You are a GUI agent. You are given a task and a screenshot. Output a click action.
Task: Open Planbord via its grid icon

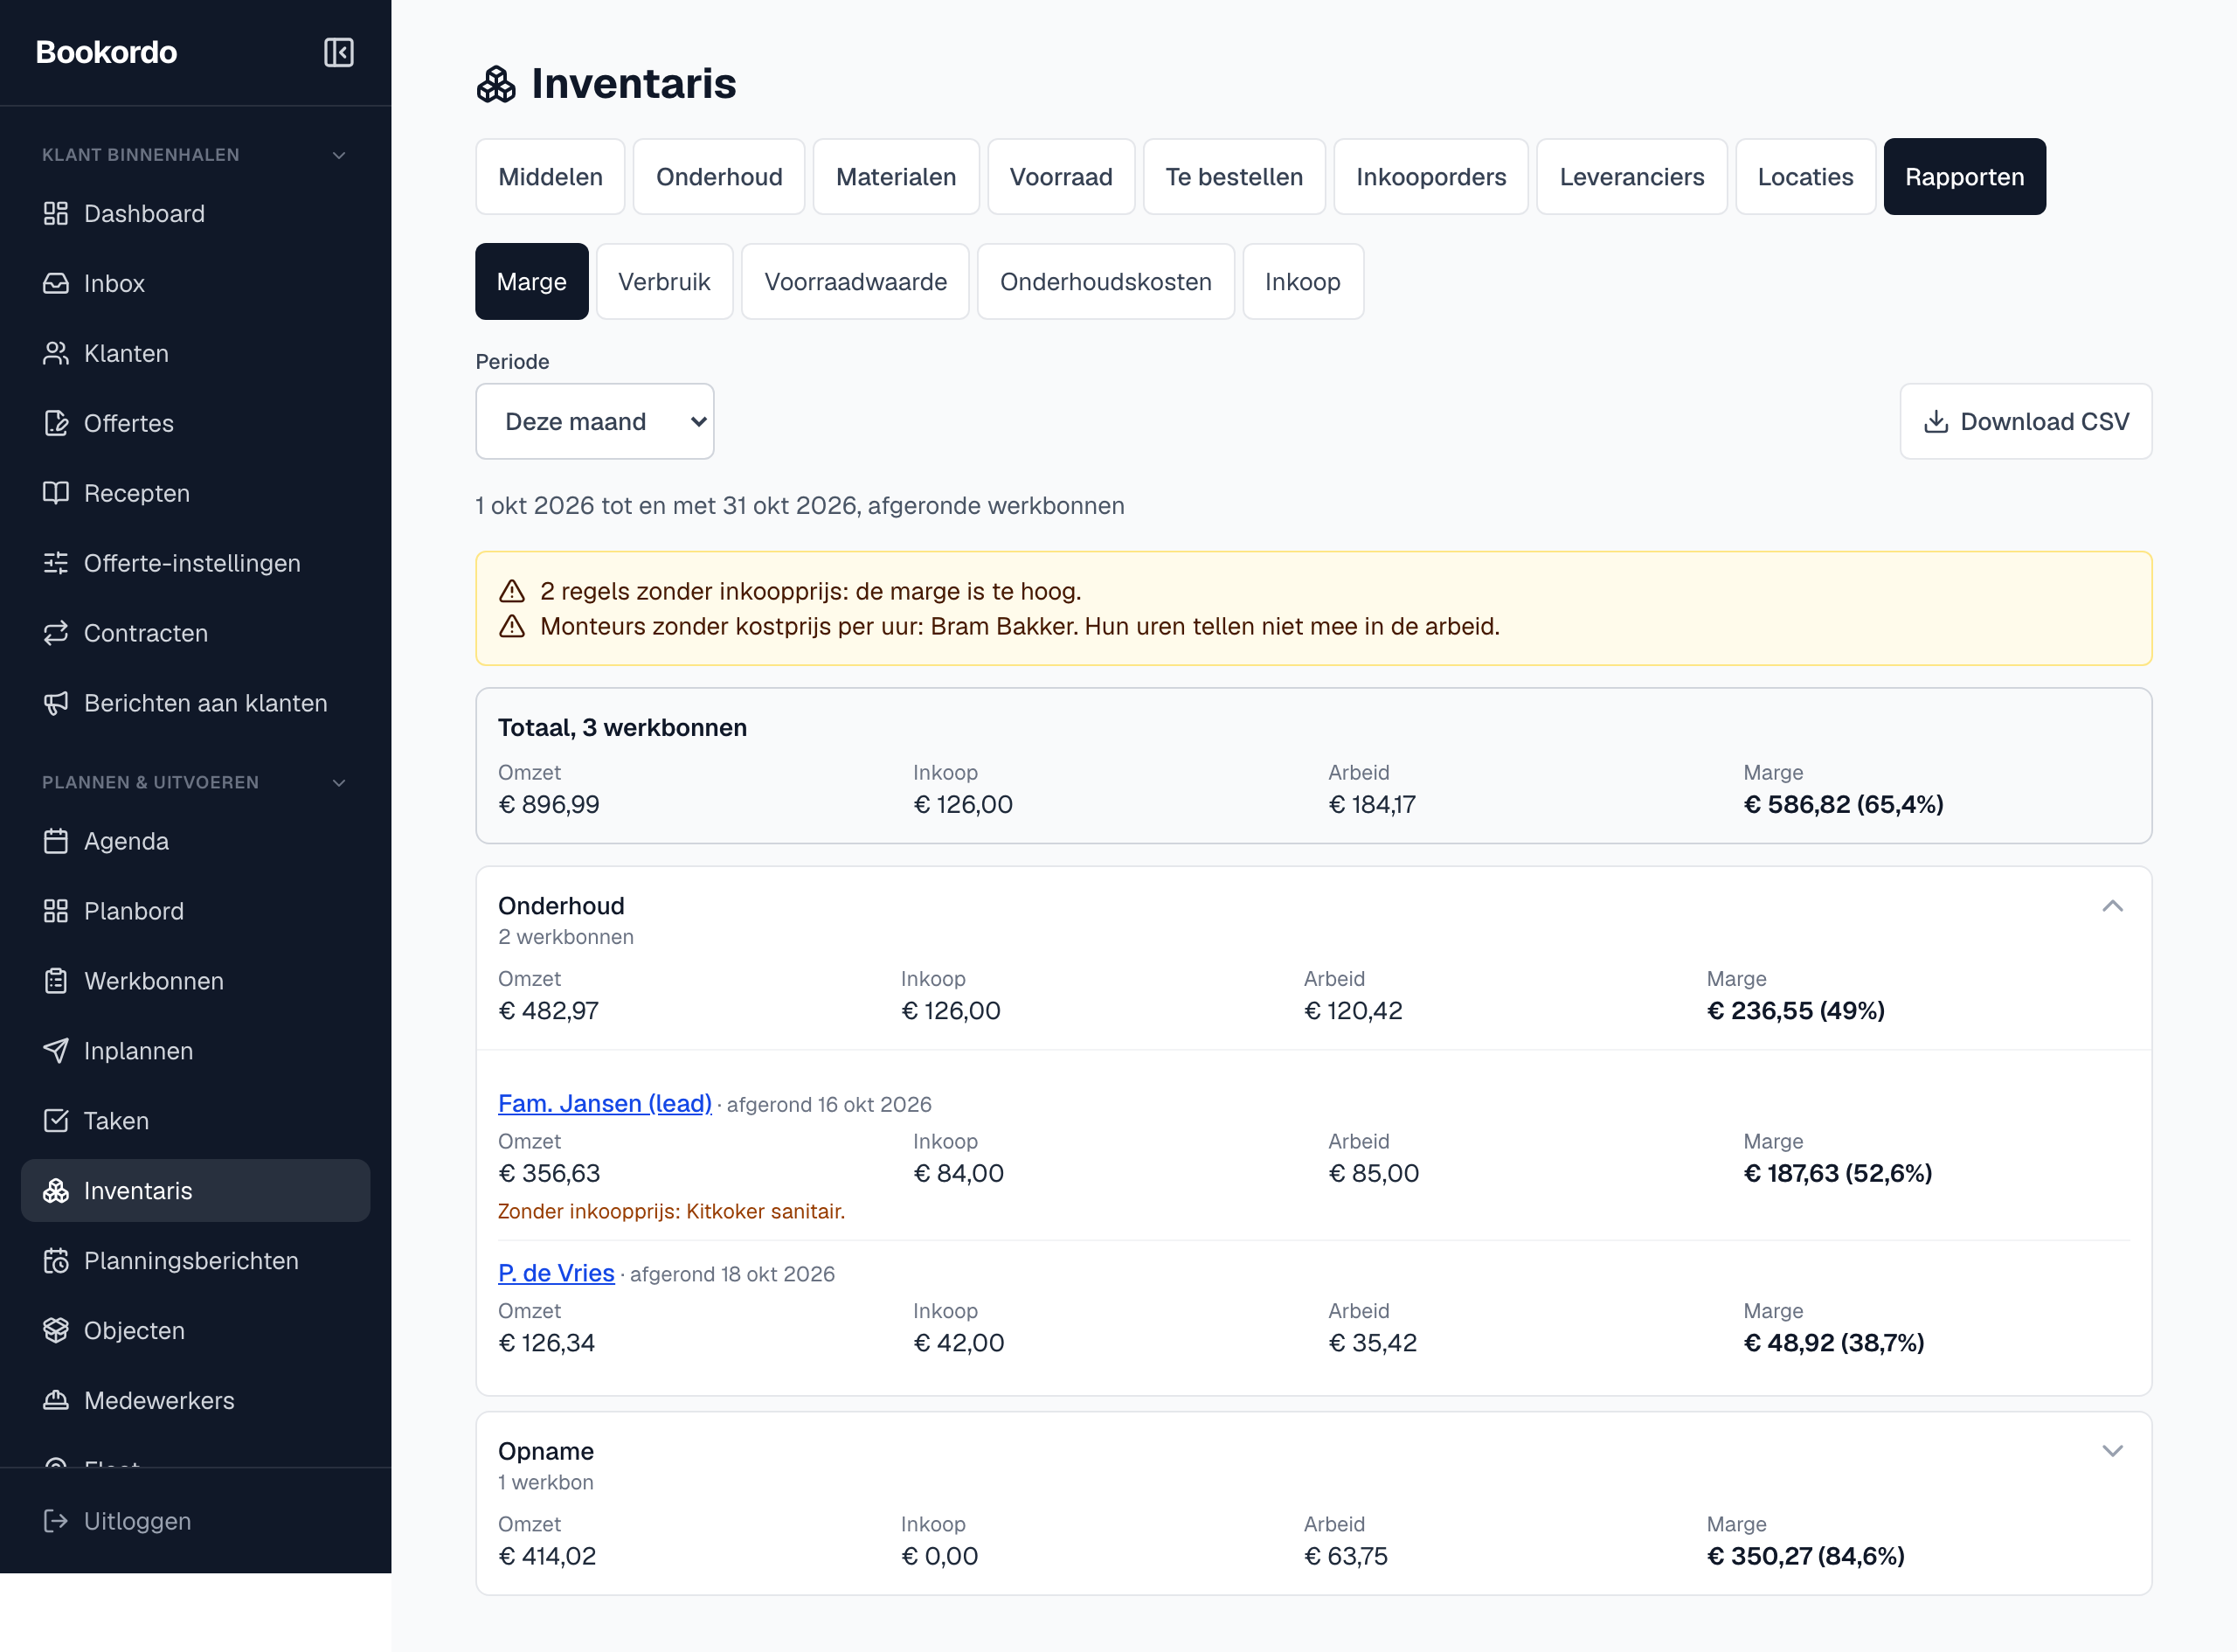click(x=56, y=911)
